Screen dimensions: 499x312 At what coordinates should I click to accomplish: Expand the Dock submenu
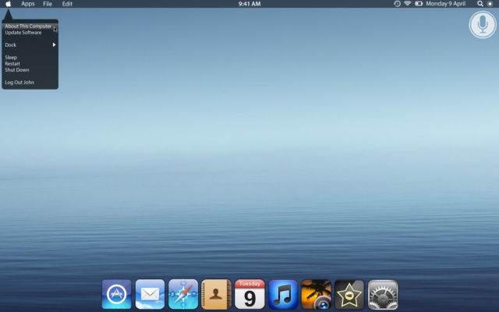pyautogui.click(x=30, y=45)
